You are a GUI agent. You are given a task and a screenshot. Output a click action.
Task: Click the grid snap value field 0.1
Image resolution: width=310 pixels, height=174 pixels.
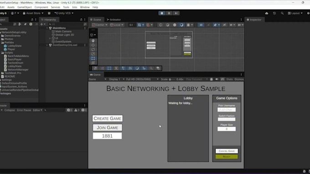[x=131, y=25]
